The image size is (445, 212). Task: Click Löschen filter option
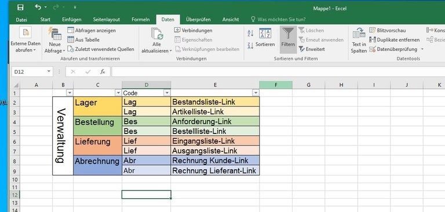pos(311,30)
